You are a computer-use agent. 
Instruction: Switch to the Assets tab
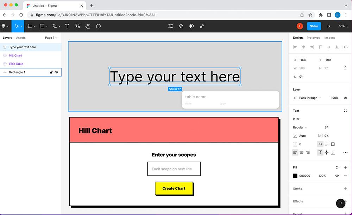[x=21, y=38]
